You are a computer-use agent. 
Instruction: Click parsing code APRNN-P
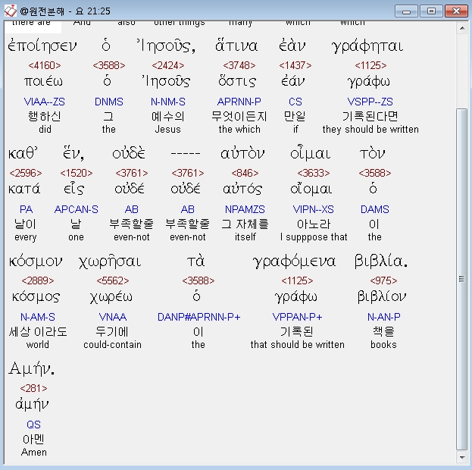(x=239, y=102)
